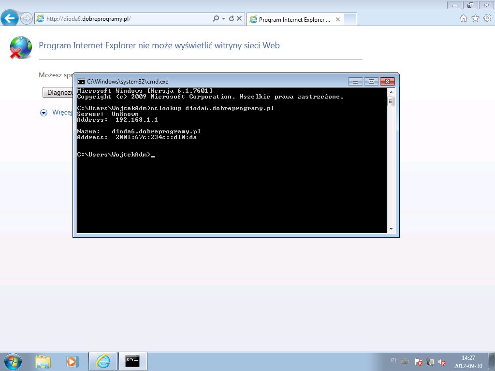Open Windows Explorer from taskbar
This screenshot has height=371, width=495.
pos(43,361)
